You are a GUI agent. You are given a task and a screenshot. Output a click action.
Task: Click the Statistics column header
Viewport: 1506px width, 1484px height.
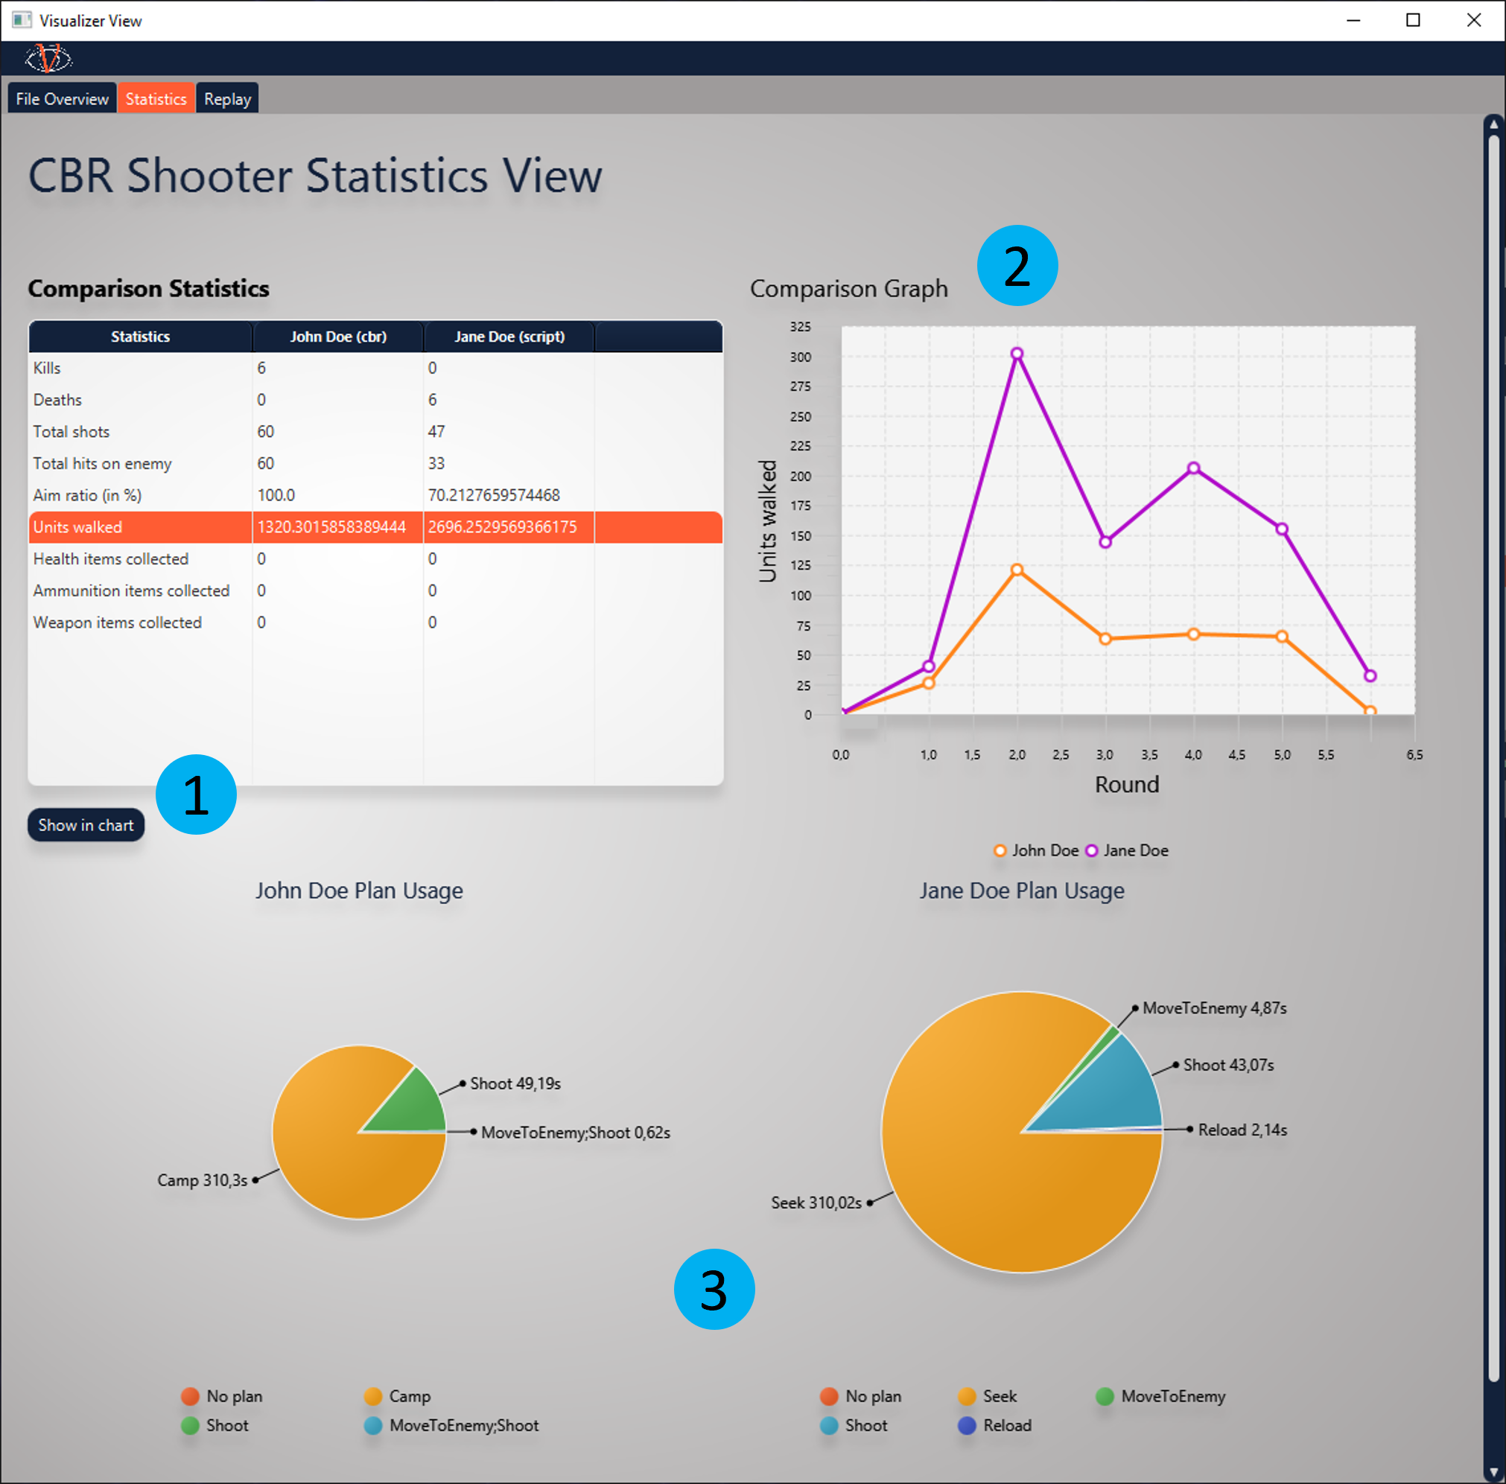click(140, 337)
